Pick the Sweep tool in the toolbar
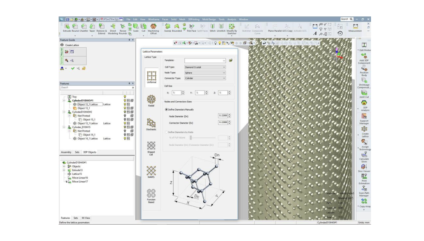Screen dimensions: 424x241 coord(168,28)
